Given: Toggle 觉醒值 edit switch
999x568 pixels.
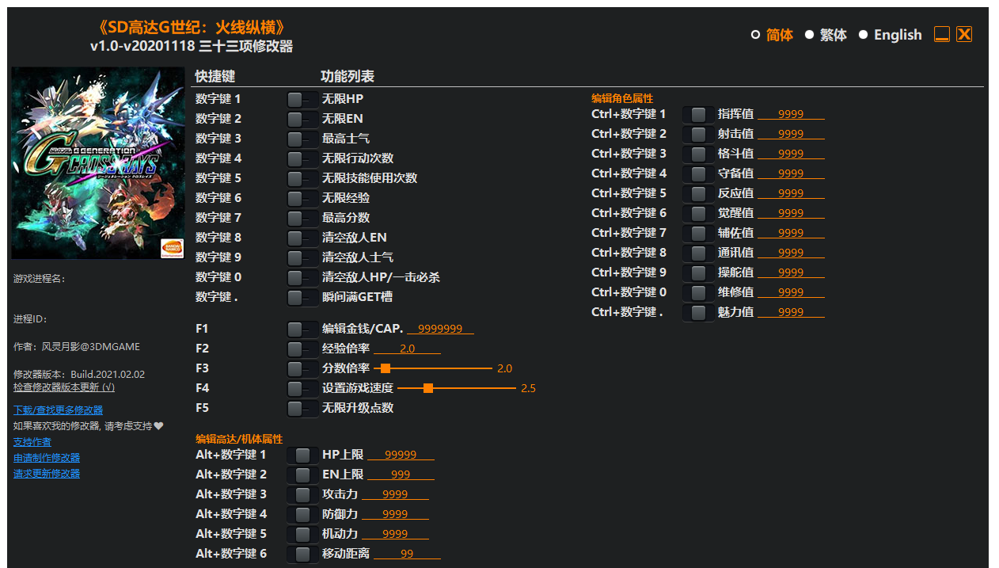Looking at the screenshot, I should [698, 213].
